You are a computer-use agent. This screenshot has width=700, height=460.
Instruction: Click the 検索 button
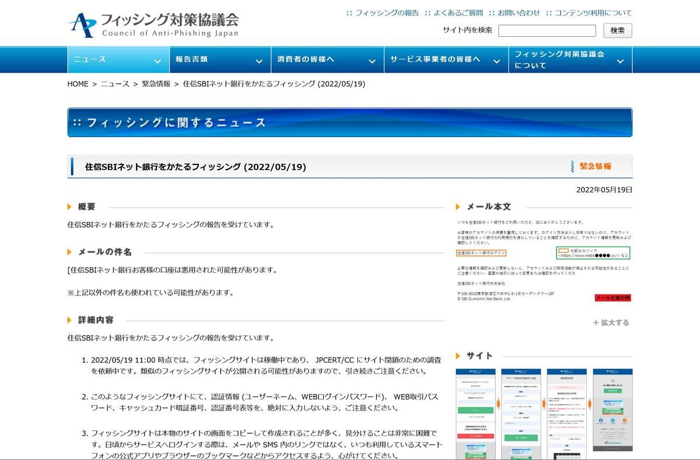point(618,30)
